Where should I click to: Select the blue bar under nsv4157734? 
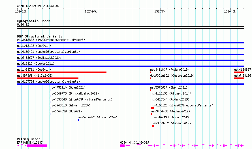(x=130, y=84)
